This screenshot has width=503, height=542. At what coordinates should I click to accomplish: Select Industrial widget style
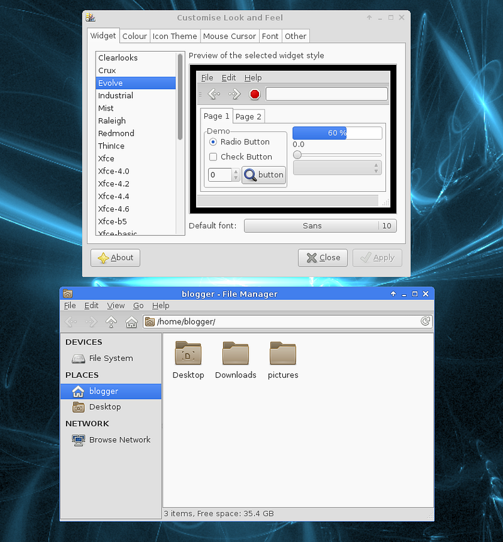136,96
